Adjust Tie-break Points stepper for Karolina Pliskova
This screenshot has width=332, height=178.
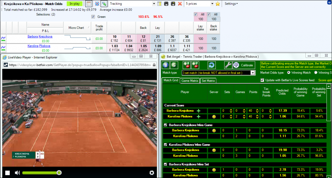click(270, 117)
